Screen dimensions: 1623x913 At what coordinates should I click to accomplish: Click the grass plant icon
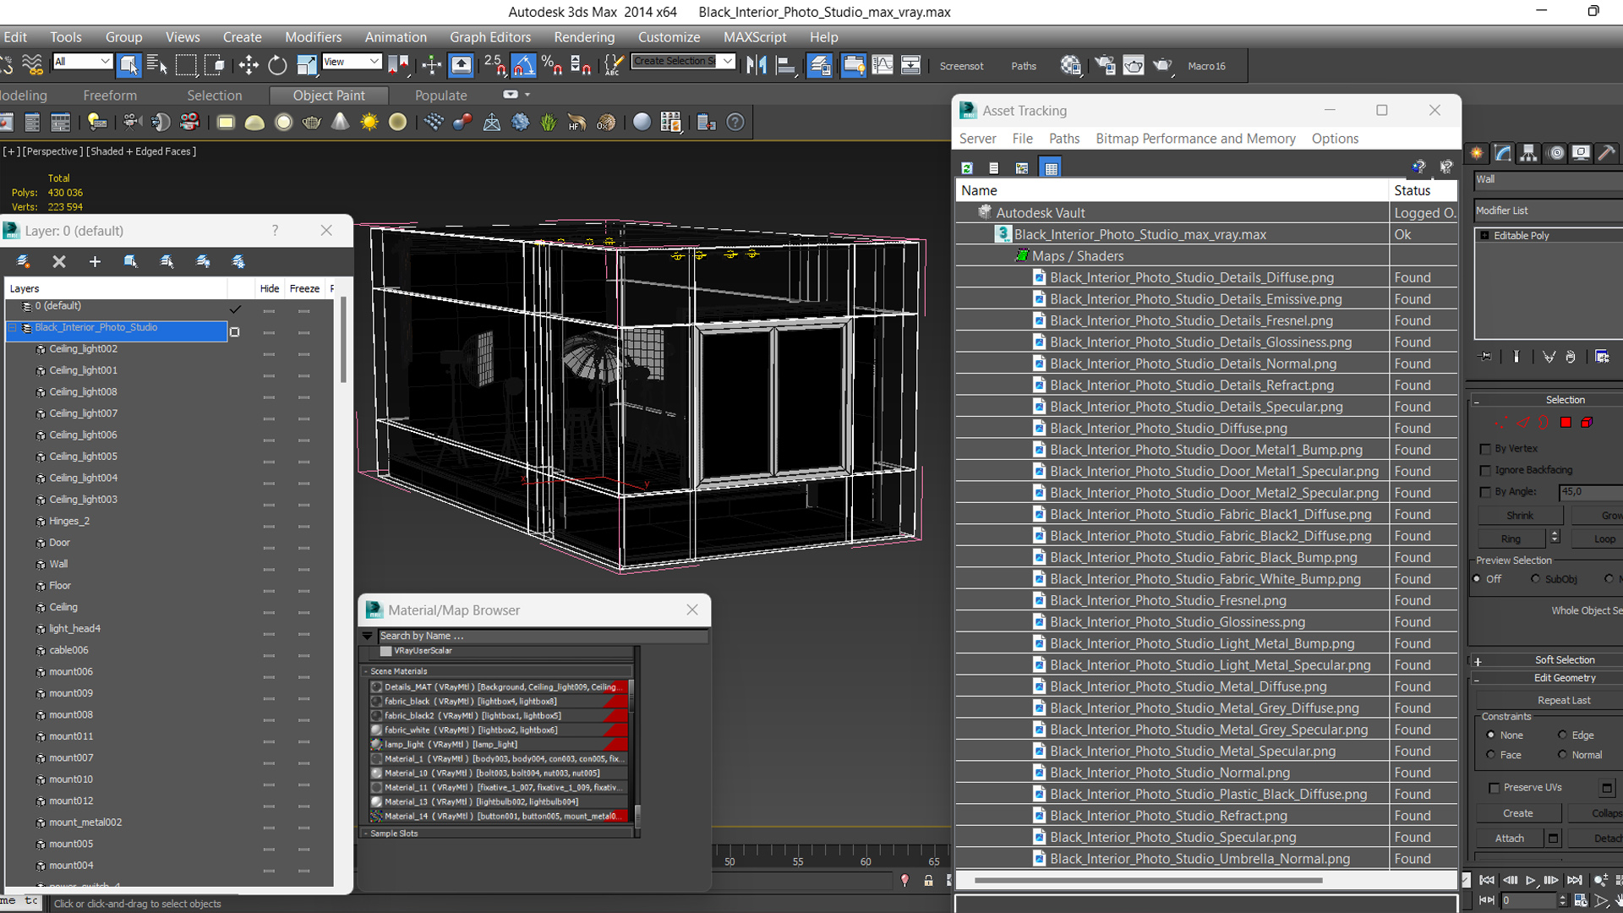point(549,122)
